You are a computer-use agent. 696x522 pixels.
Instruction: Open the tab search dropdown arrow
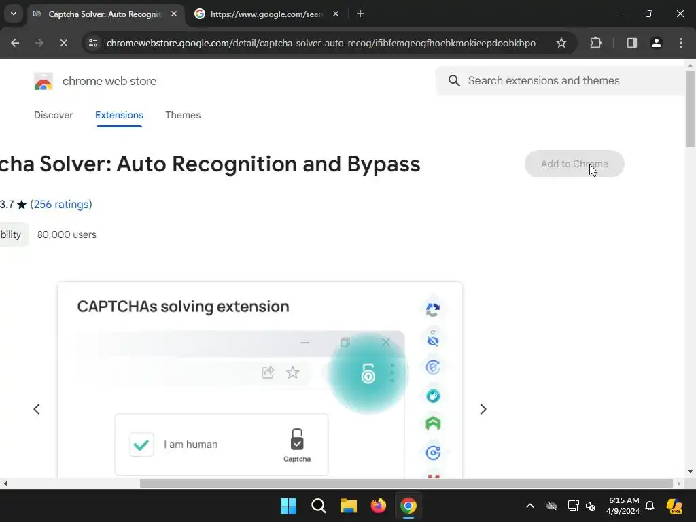point(14,14)
